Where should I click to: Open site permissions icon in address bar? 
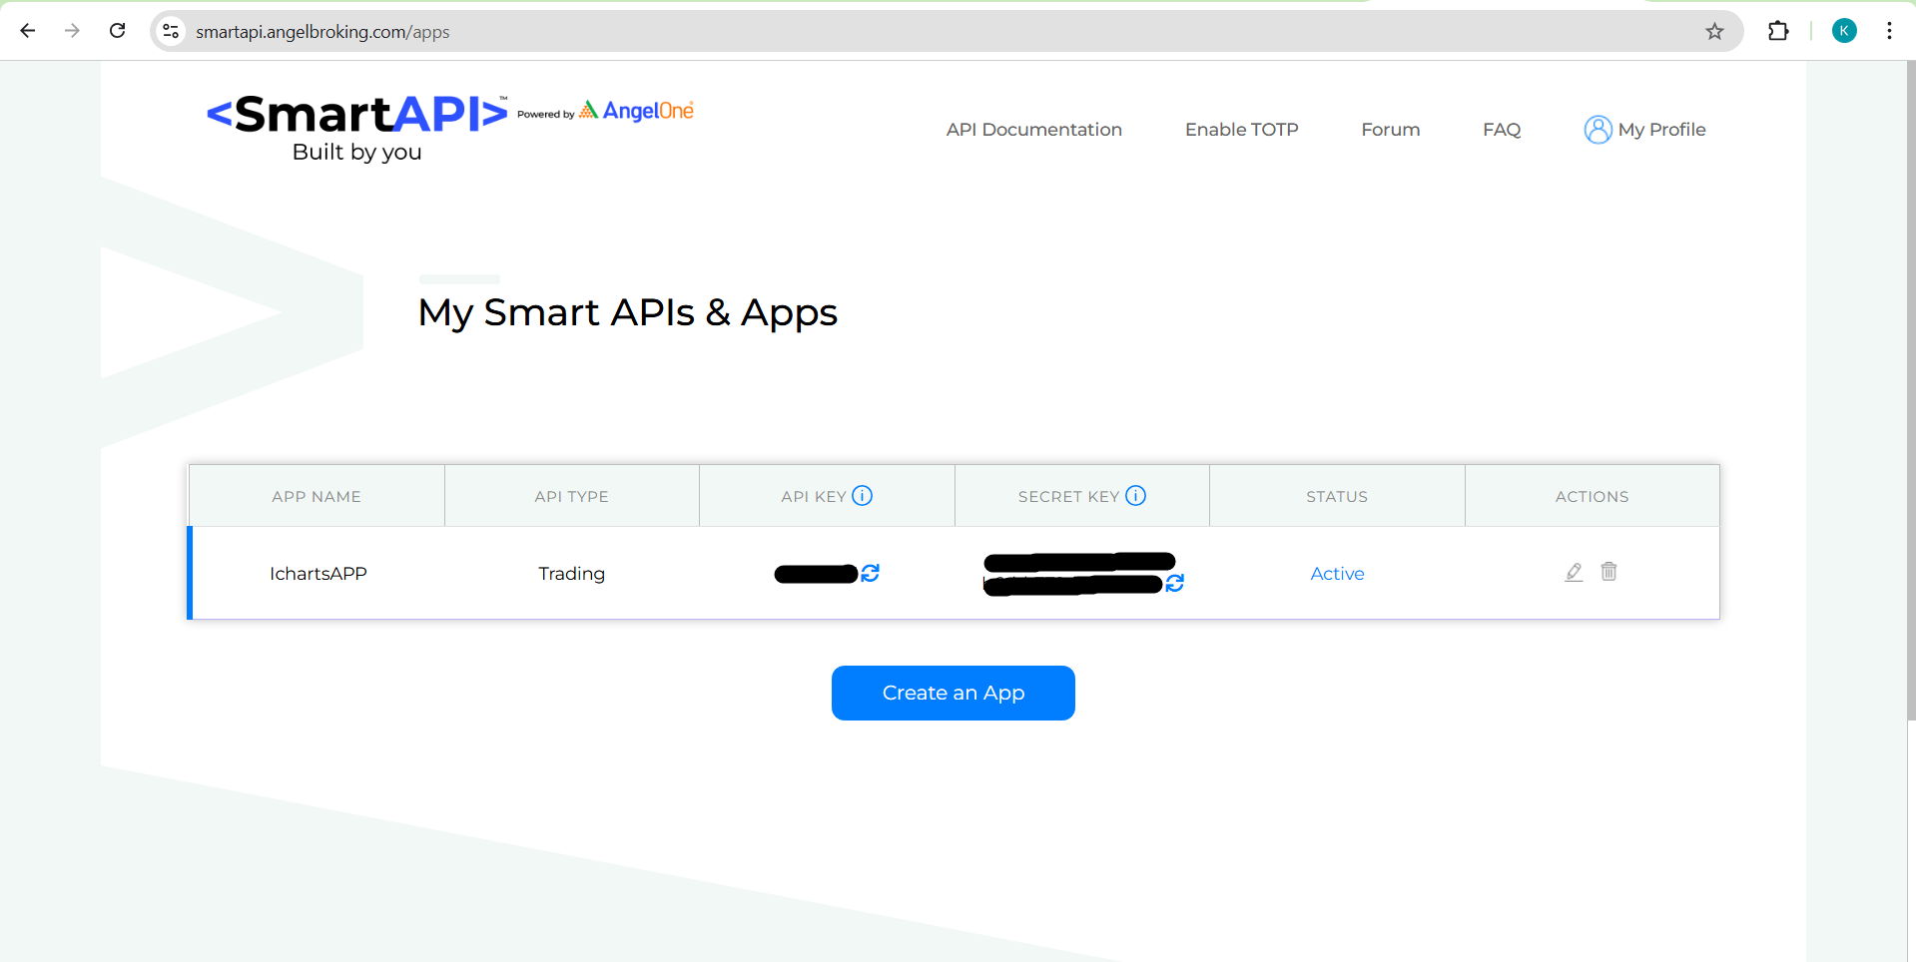170,31
